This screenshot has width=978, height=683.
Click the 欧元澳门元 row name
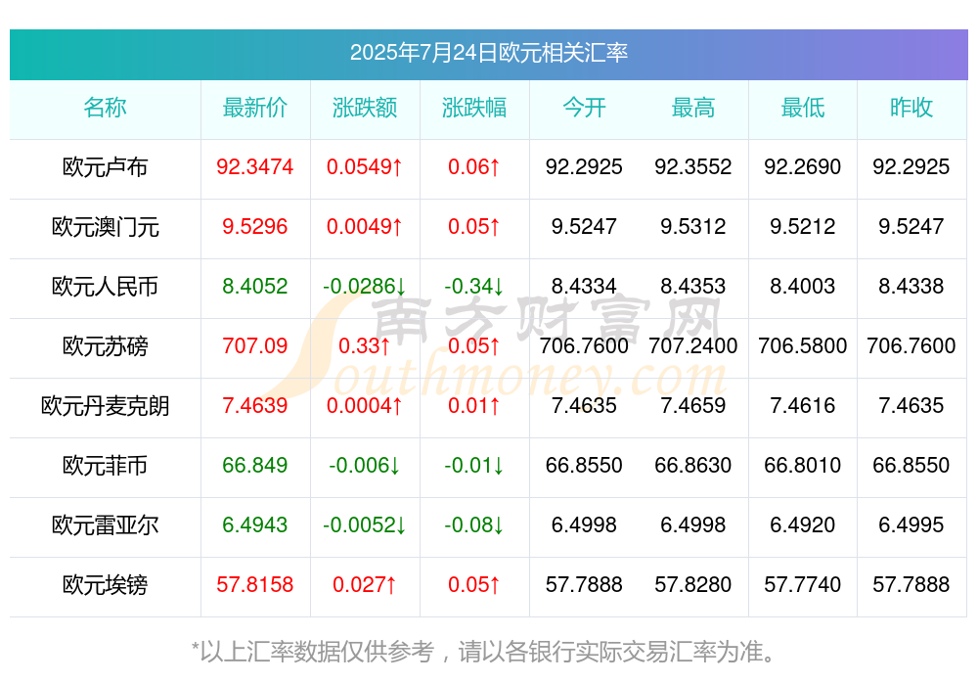click(105, 227)
